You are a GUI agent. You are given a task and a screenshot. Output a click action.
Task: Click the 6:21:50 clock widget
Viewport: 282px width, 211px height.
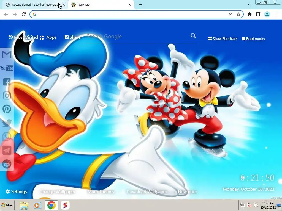257,178
